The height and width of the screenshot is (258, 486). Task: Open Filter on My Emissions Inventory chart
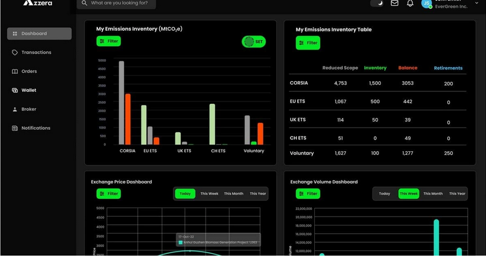coord(109,42)
